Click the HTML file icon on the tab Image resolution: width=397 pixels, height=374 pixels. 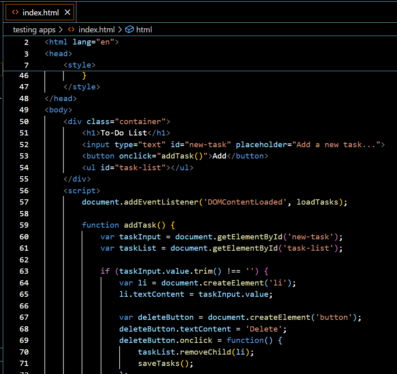15,12
